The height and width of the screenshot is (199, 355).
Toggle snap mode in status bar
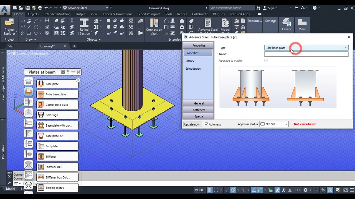(216, 190)
